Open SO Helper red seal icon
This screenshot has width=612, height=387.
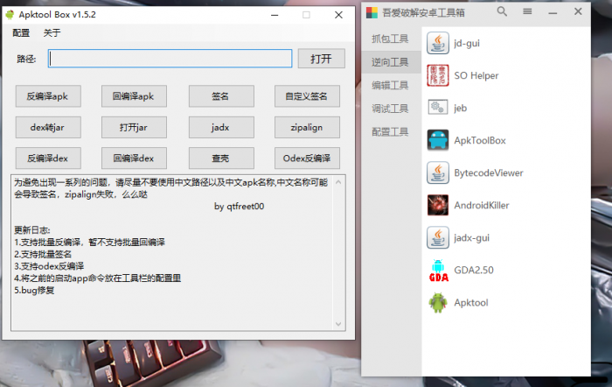coord(437,75)
